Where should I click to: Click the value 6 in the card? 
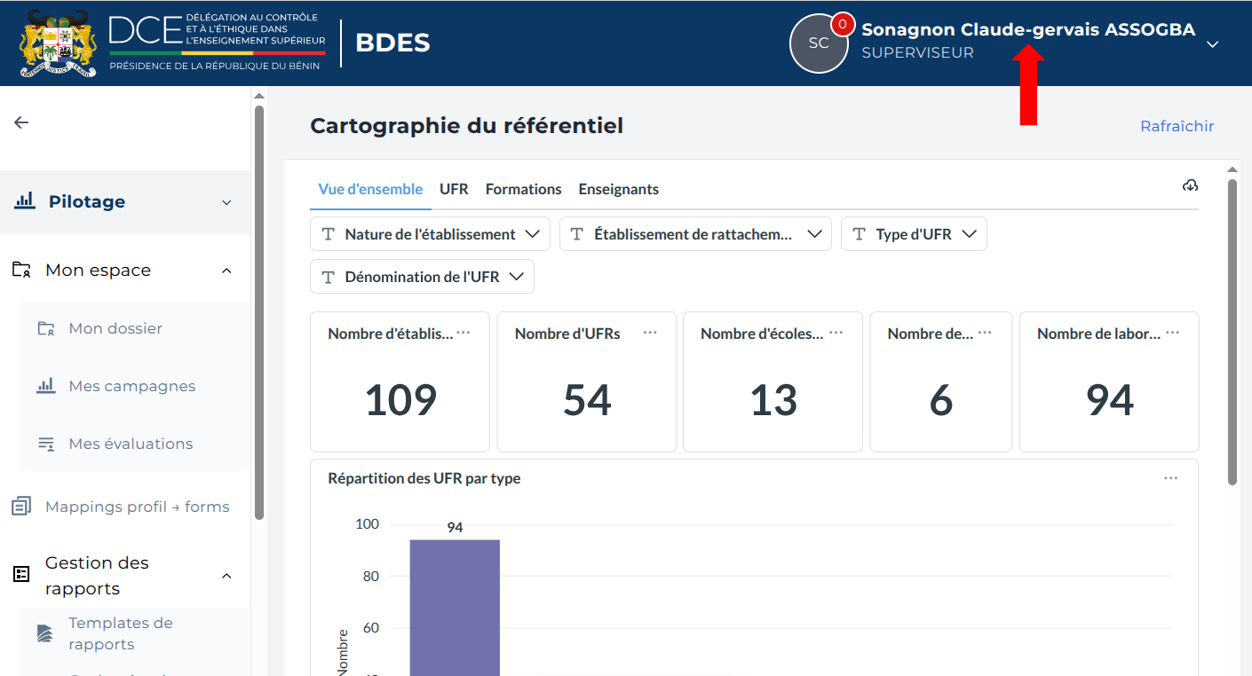[941, 400]
